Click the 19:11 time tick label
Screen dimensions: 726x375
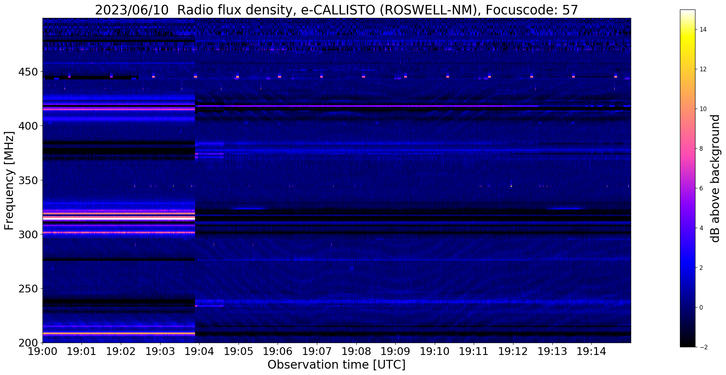click(474, 351)
